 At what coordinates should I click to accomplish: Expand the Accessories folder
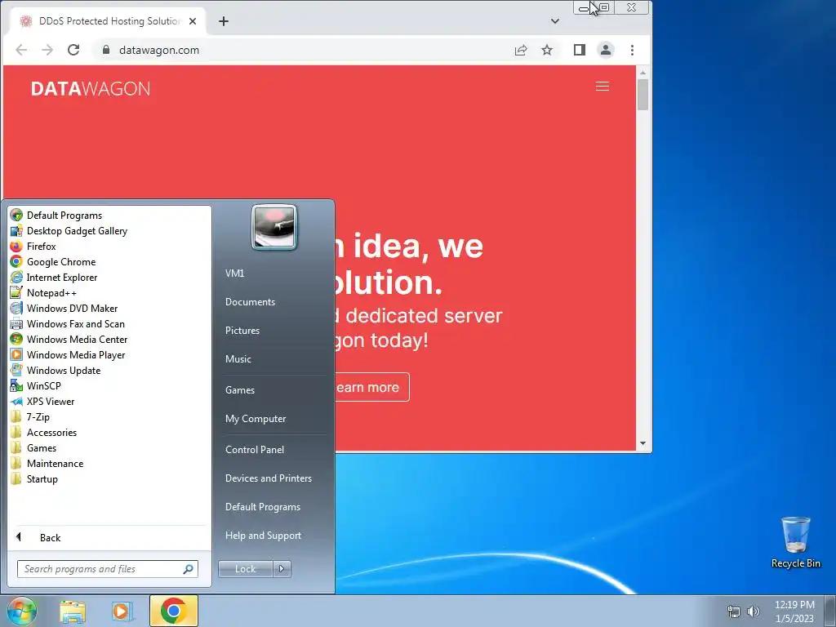pos(51,433)
